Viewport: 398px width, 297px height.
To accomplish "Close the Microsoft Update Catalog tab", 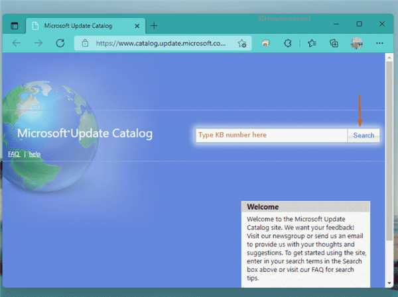I will coord(137,26).
